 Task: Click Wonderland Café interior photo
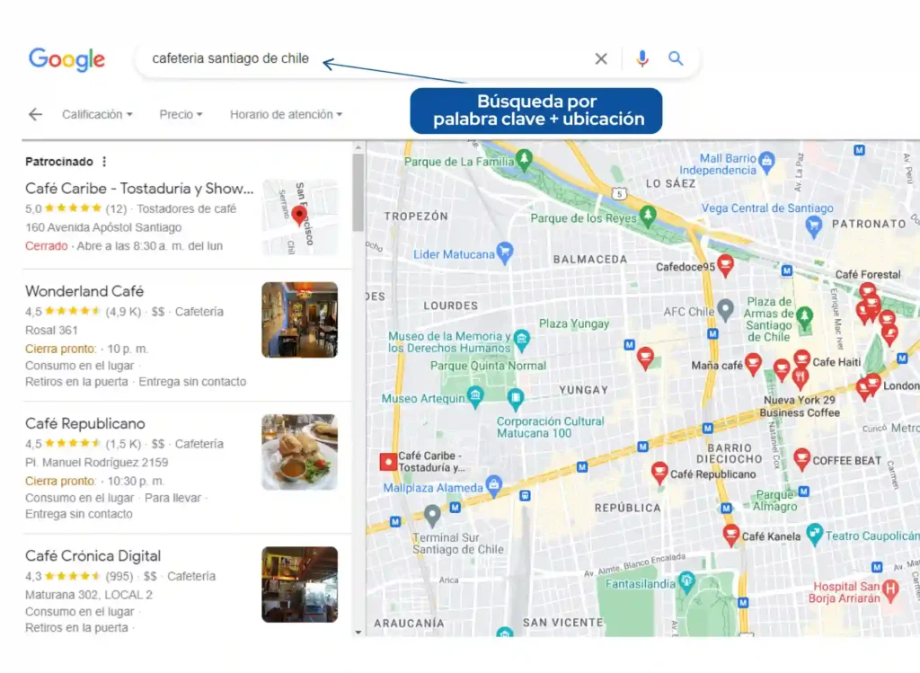pos(300,320)
